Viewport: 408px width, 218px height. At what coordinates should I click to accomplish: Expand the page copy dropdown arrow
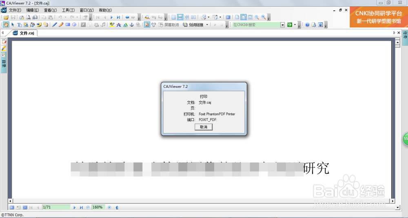tap(220, 17)
